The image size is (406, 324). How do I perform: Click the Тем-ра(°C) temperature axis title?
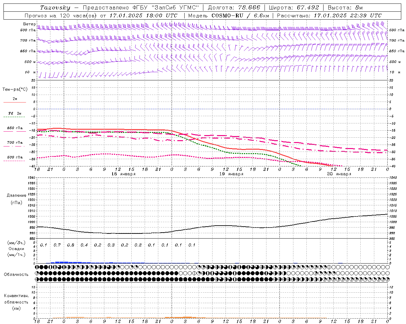15,90
